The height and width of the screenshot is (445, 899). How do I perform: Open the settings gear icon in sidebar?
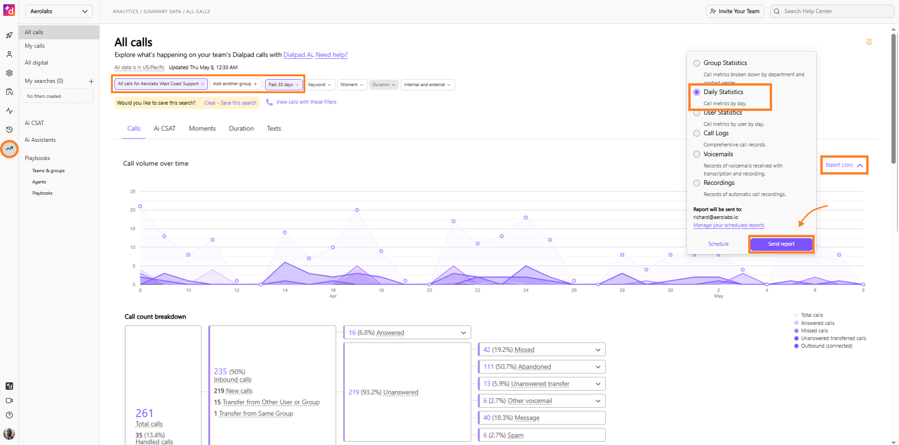pos(9,73)
